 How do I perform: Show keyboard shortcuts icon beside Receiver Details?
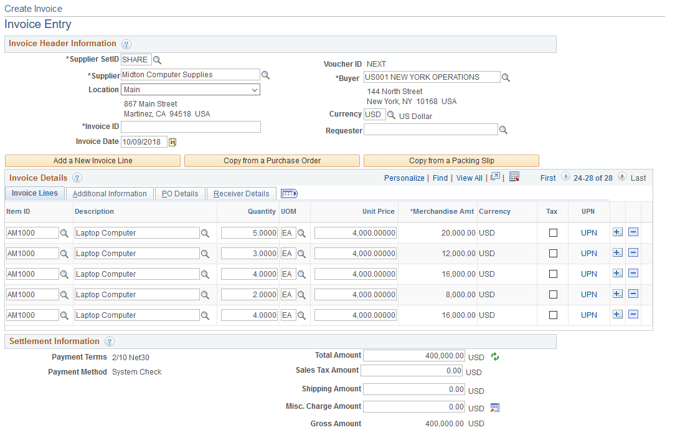click(x=288, y=193)
